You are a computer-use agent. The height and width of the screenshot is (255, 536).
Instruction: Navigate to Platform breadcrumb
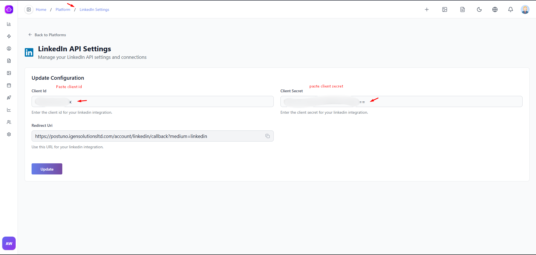click(63, 9)
